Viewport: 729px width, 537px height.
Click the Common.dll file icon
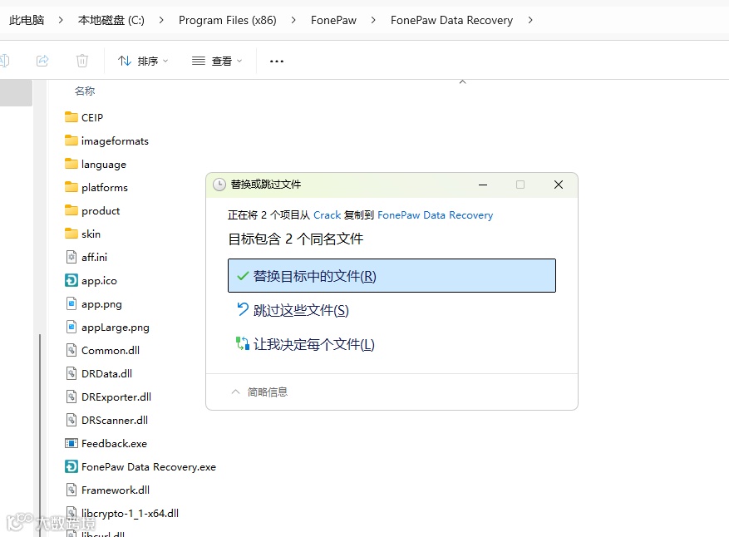pyautogui.click(x=71, y=350)
